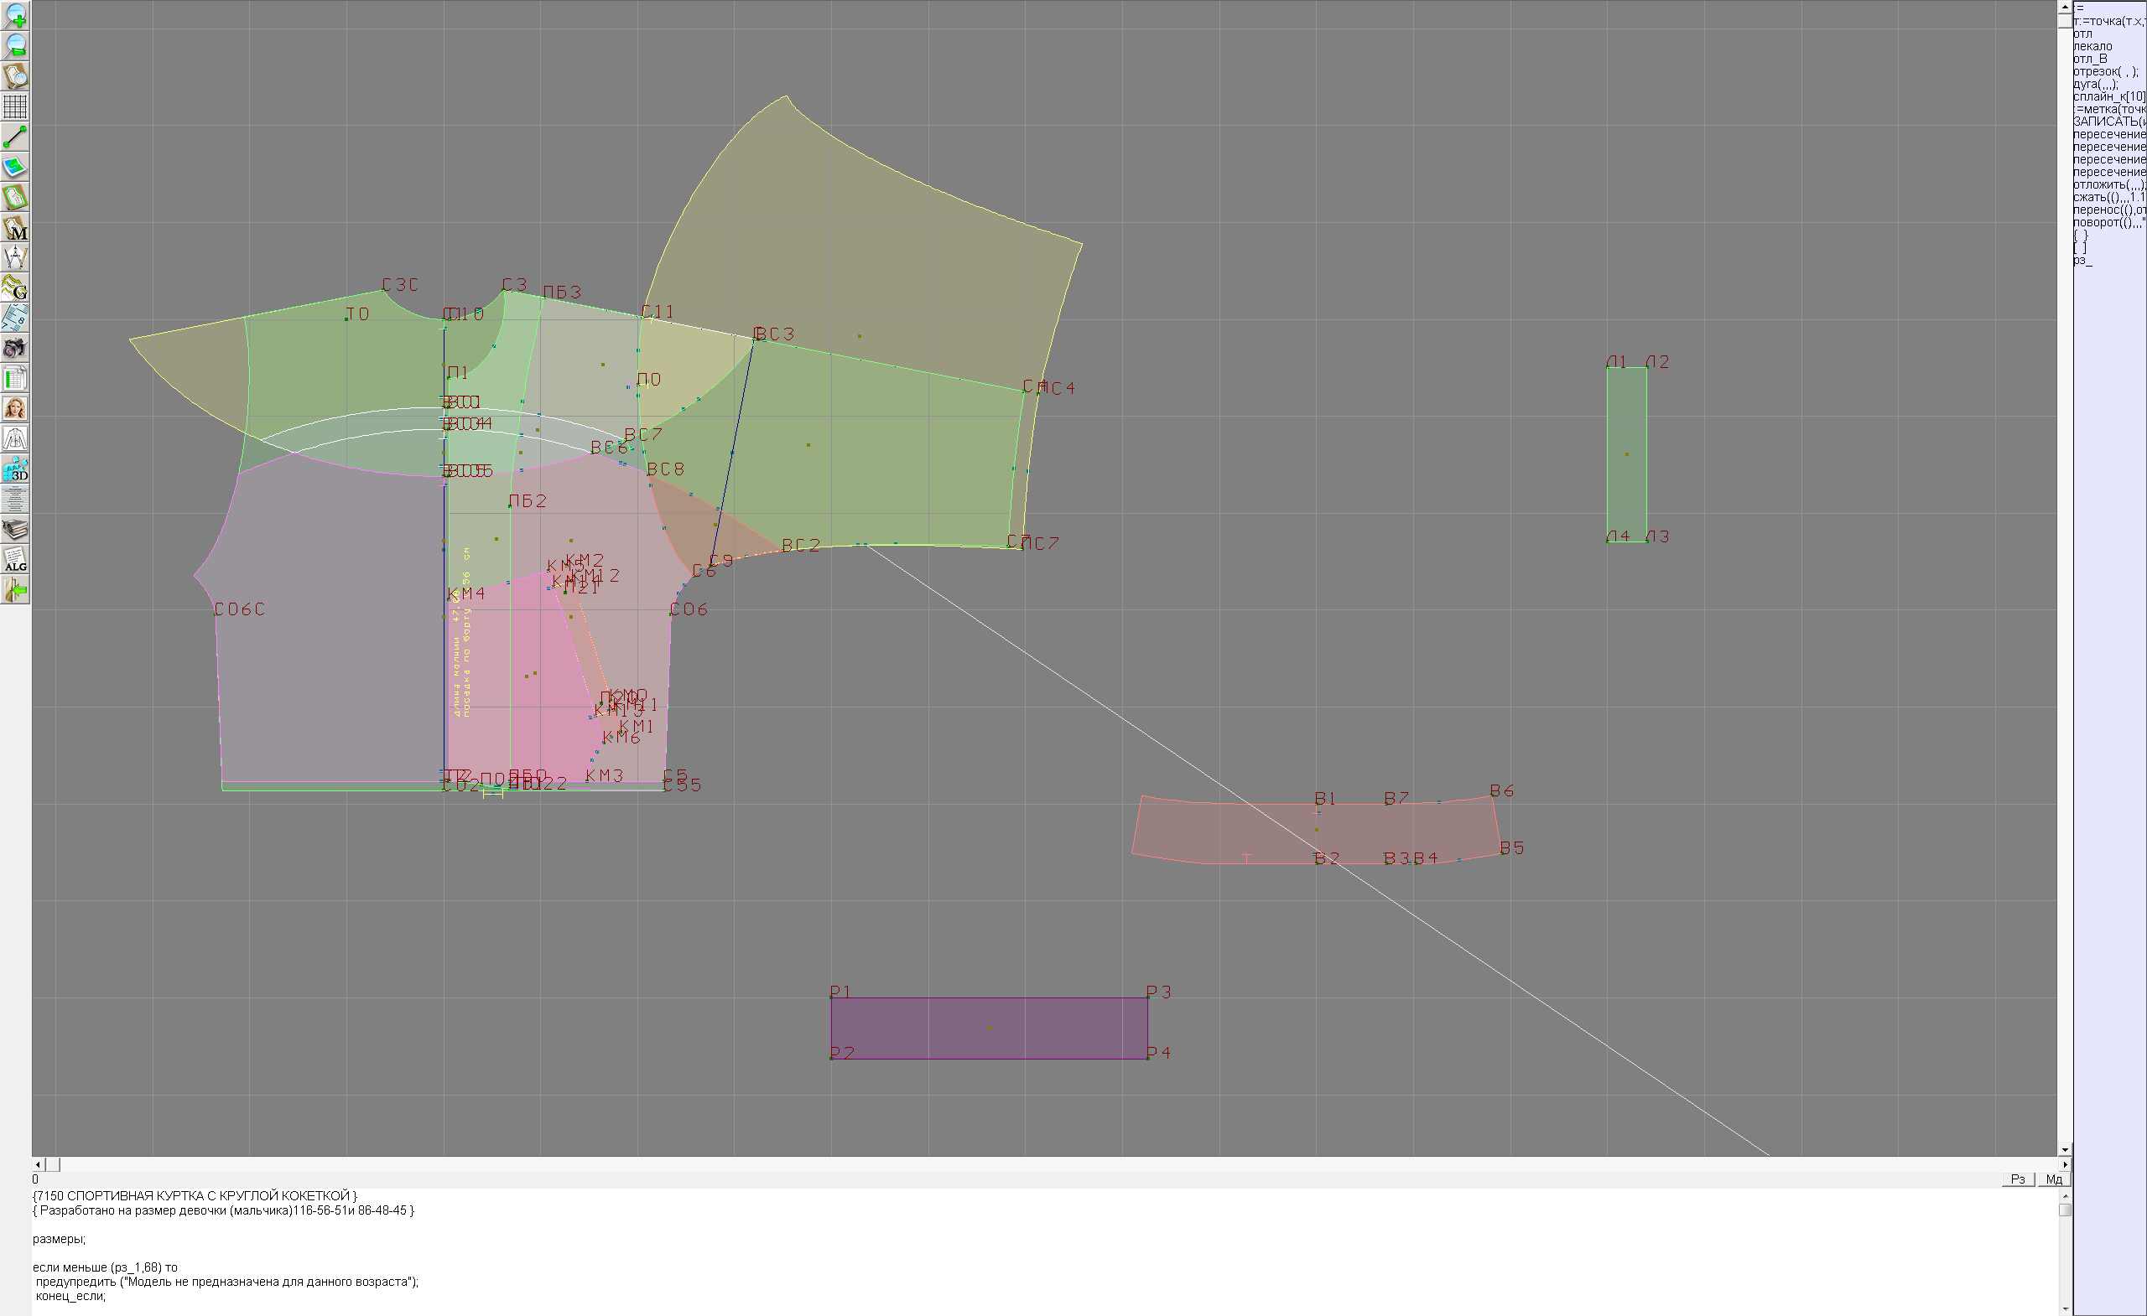Click the pattern with M icon
2147x1316 pixels.
click(x=16, y=228)
